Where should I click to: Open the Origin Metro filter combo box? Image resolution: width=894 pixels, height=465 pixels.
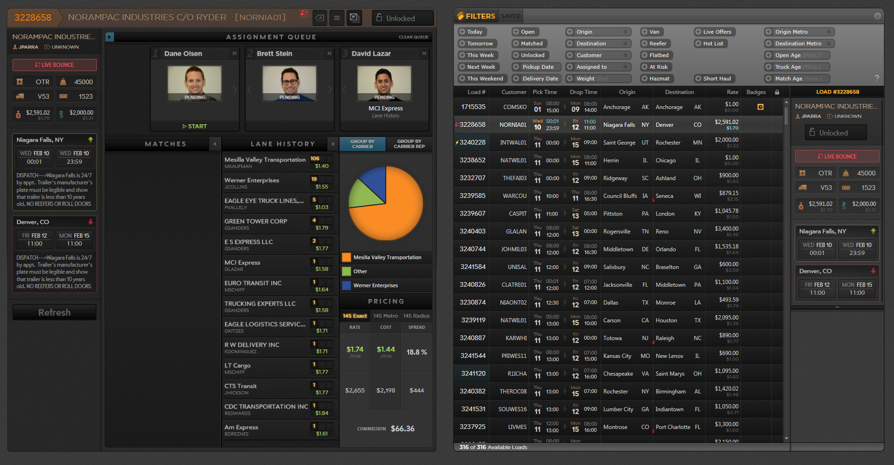[799, 32]
